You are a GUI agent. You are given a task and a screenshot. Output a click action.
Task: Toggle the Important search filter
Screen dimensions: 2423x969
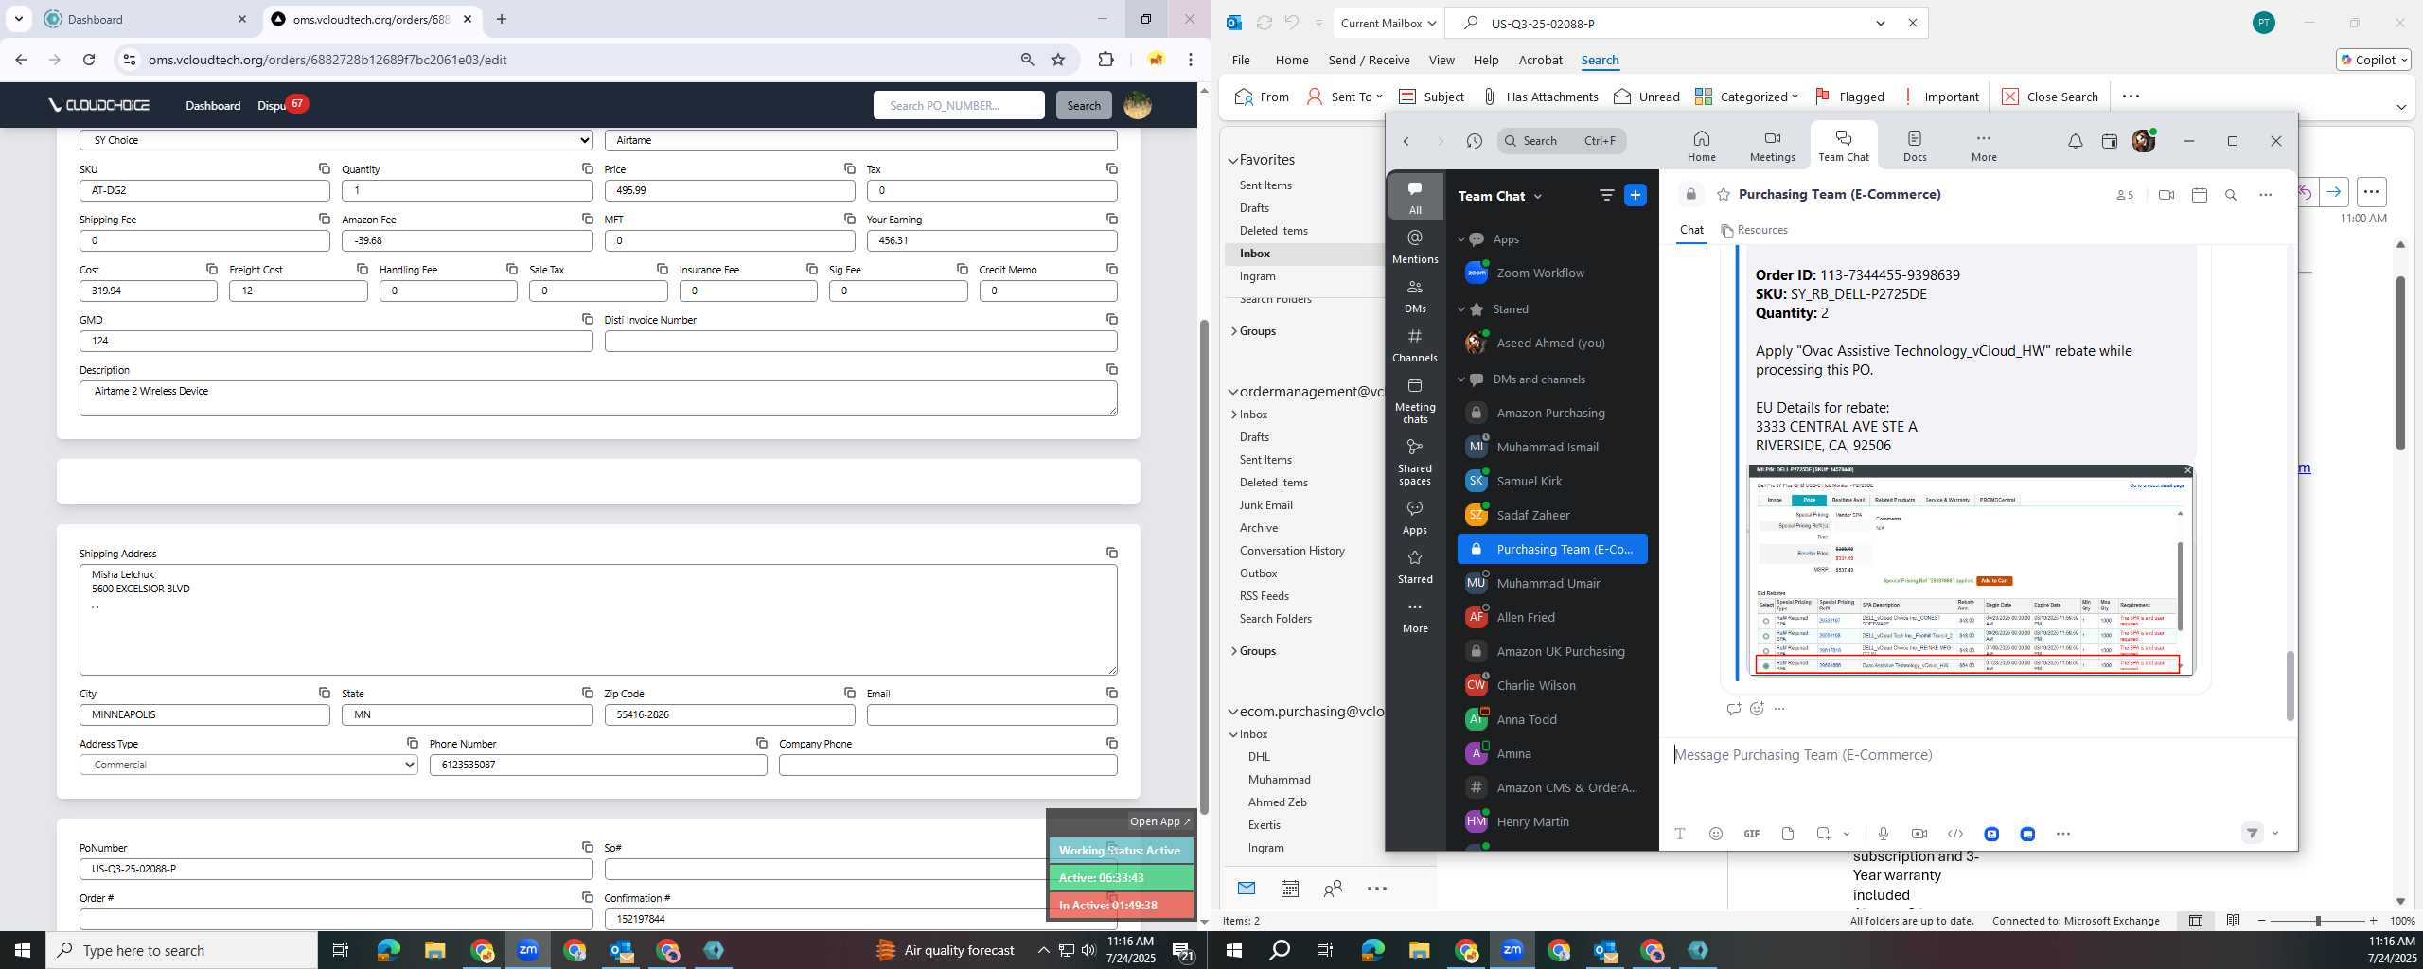pos(1939,97)
